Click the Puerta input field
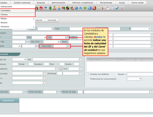Image resolution: width=153 pixels, height=117 pixels. tap(76, 64)
